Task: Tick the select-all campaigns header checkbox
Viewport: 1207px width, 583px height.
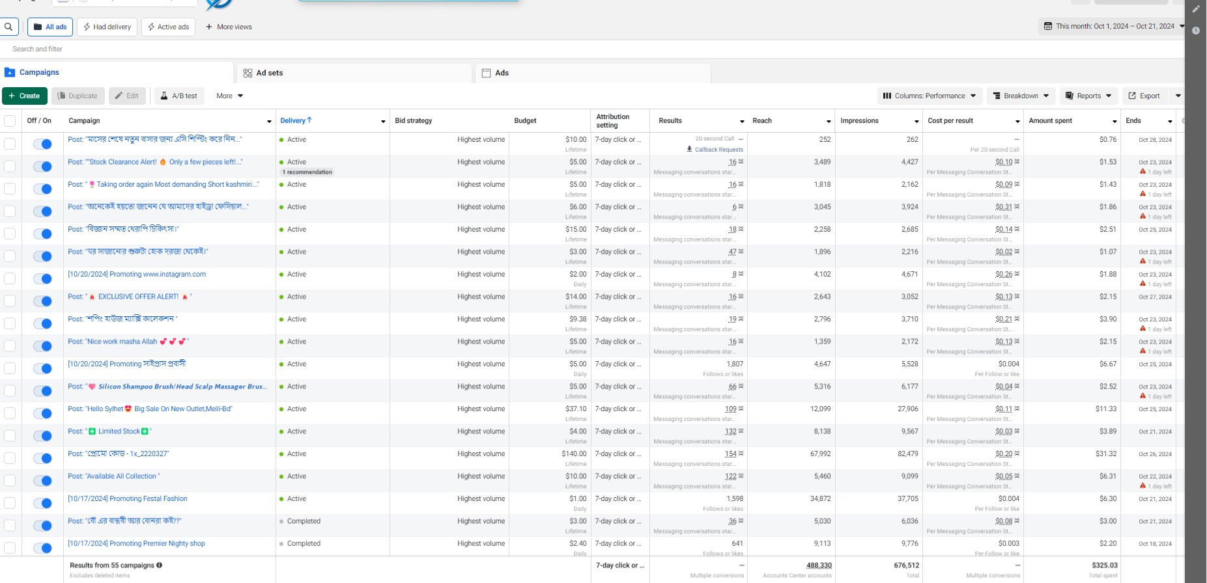Action: click(10, 120)
